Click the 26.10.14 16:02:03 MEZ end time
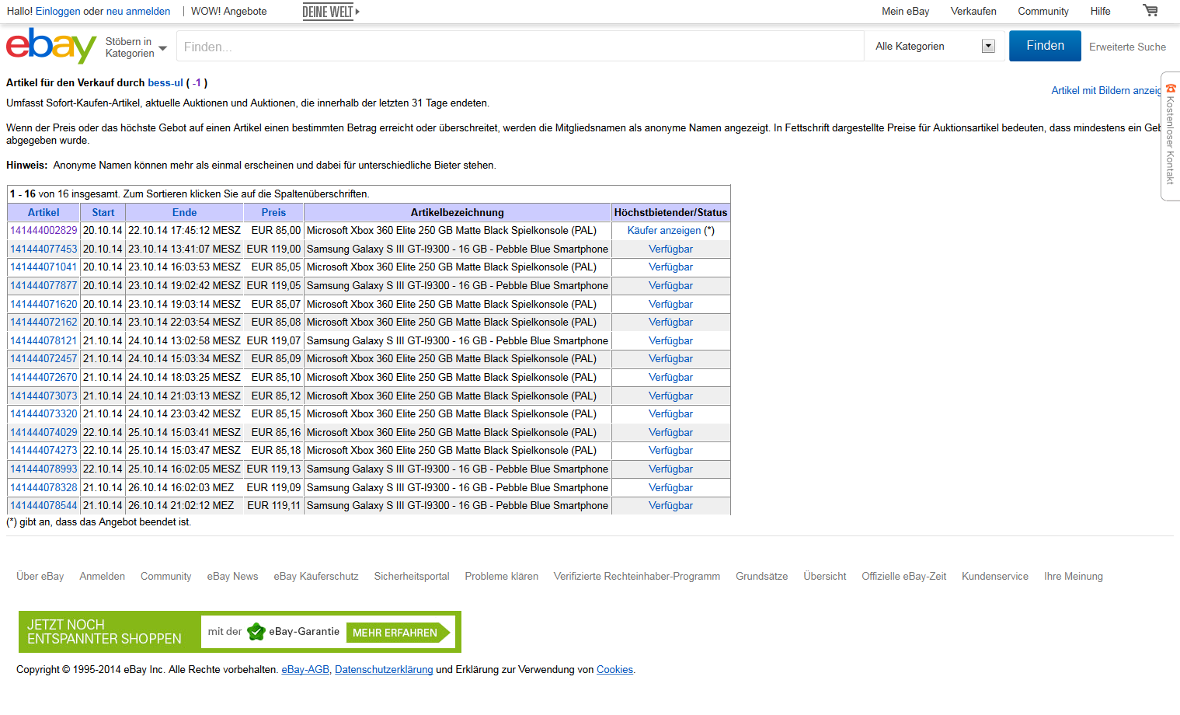The height and width of the screenshot is (715, 1180). [x=181, y=487]
